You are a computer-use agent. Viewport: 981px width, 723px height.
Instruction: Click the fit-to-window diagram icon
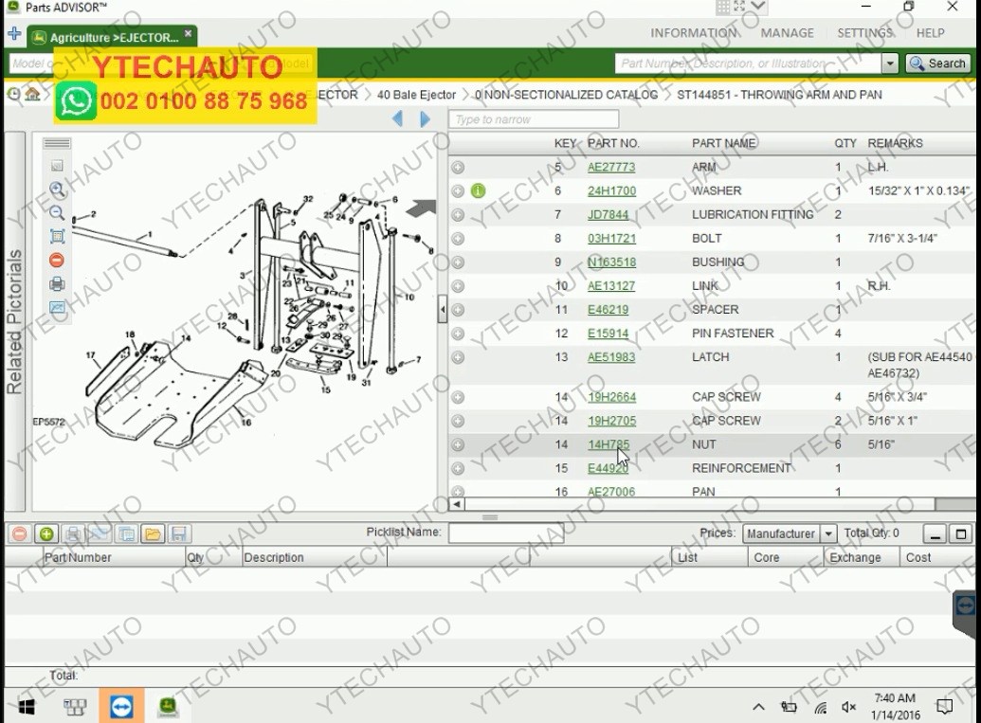pos(57,237)
